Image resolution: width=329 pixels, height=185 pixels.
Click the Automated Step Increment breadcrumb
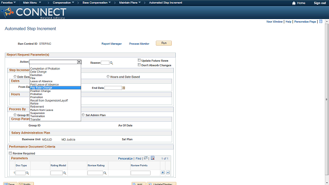166,3
